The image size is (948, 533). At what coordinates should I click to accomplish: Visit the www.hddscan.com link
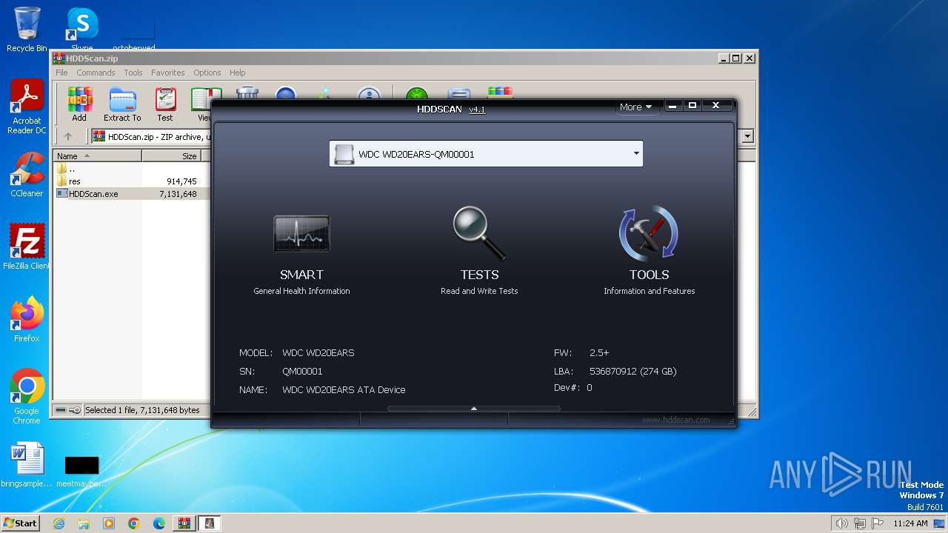click(x=675, y=420)
